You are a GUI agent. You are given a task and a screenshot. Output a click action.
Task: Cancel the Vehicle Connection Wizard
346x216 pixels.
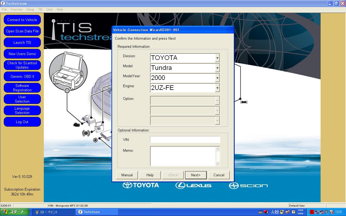[219, 175]
